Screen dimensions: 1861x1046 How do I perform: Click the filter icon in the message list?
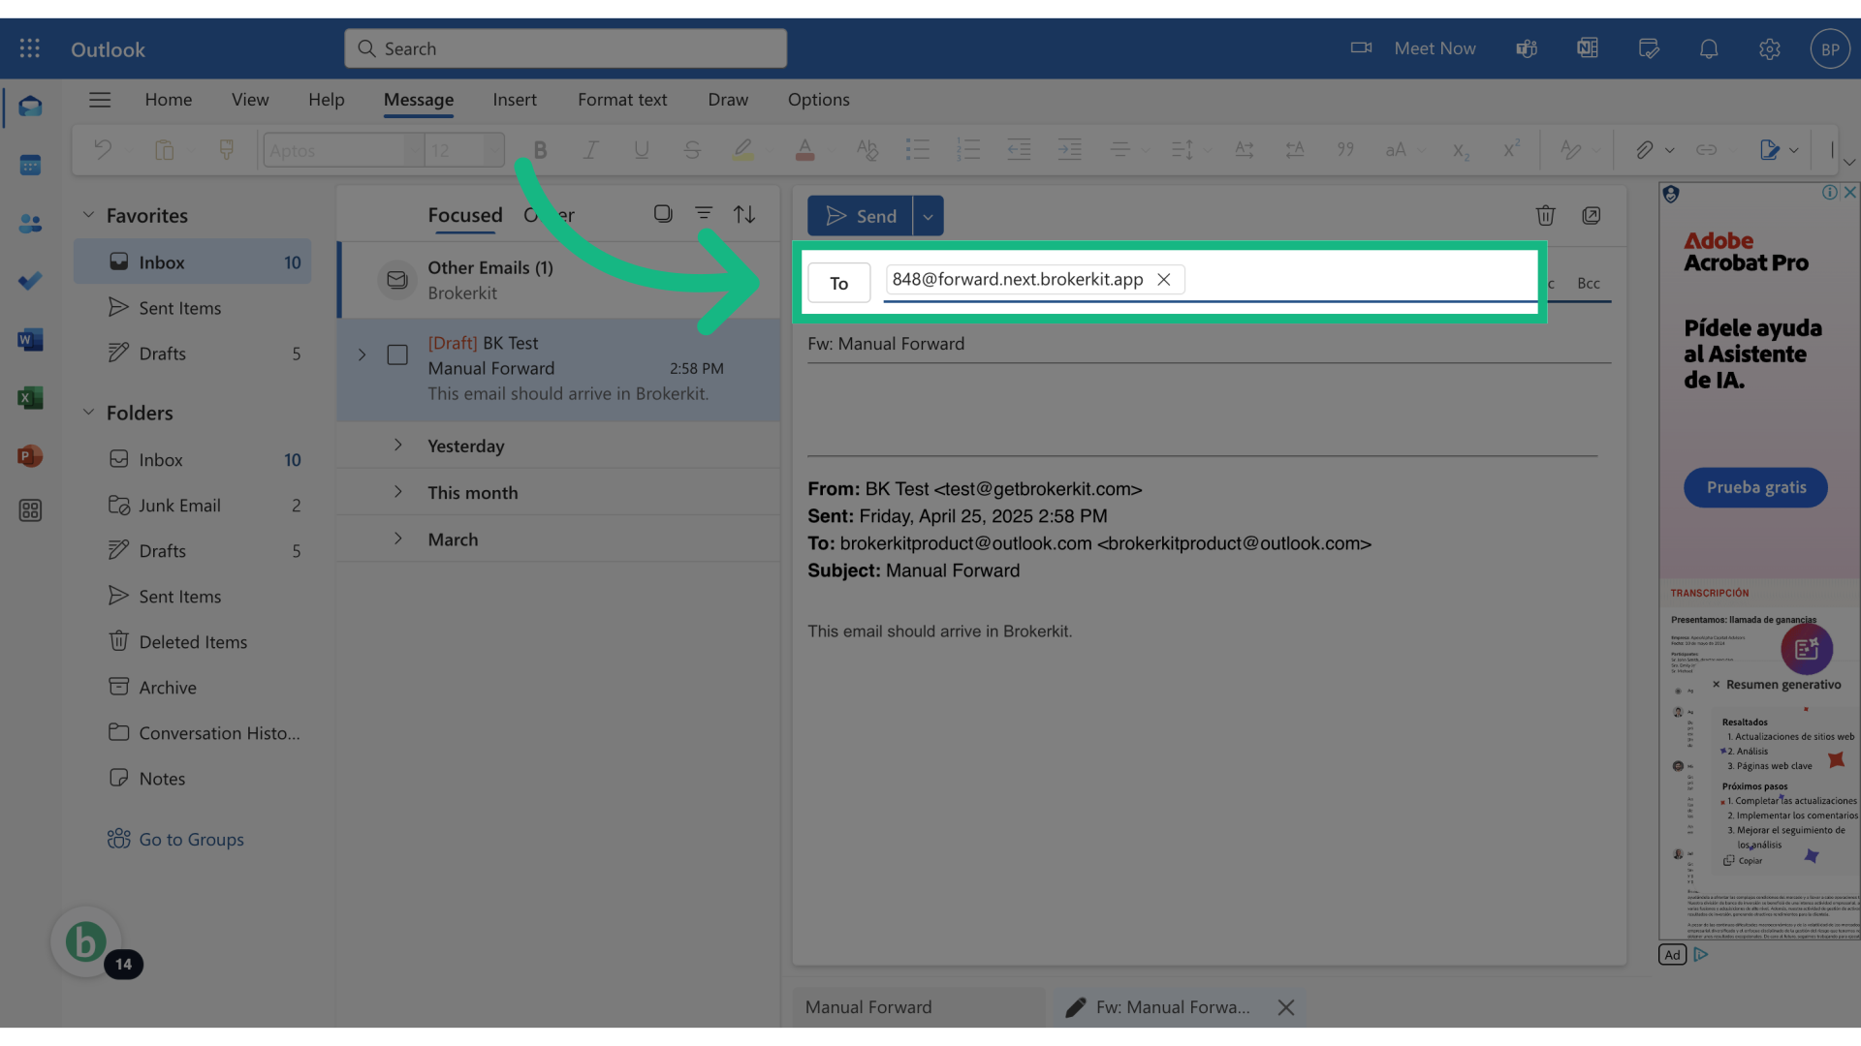pyautogui.click(x=704, y=214)
